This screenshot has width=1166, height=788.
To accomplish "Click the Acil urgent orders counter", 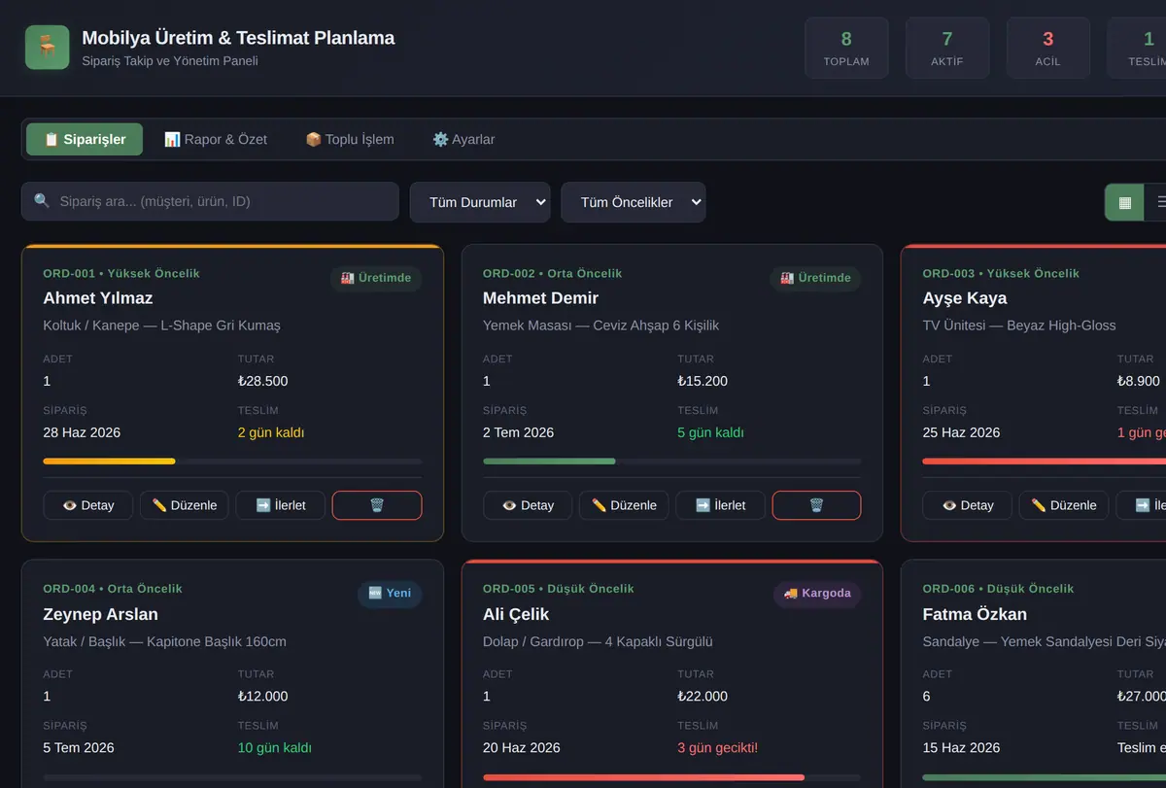I will pyautogui.click(x=1047, y=48).
